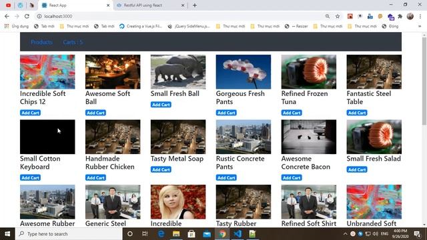Open the Action Center notifications
This screenshot has height=240, width=427.
coord(417,234)
